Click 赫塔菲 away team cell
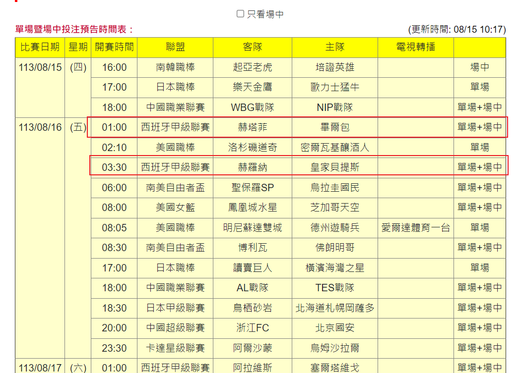 pos(253,127)
